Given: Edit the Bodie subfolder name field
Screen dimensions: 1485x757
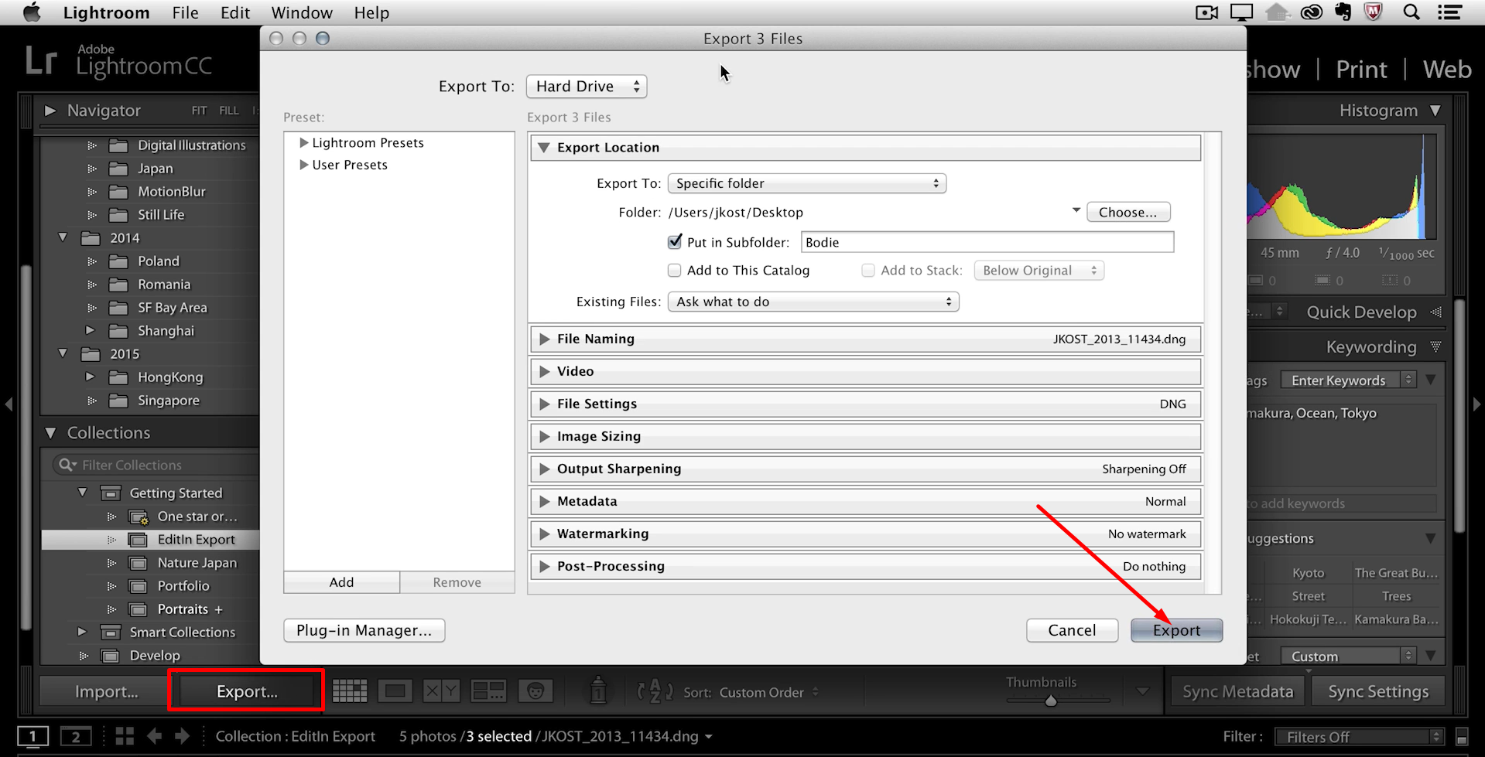Looking at the screenshot, I should (987, 241).
